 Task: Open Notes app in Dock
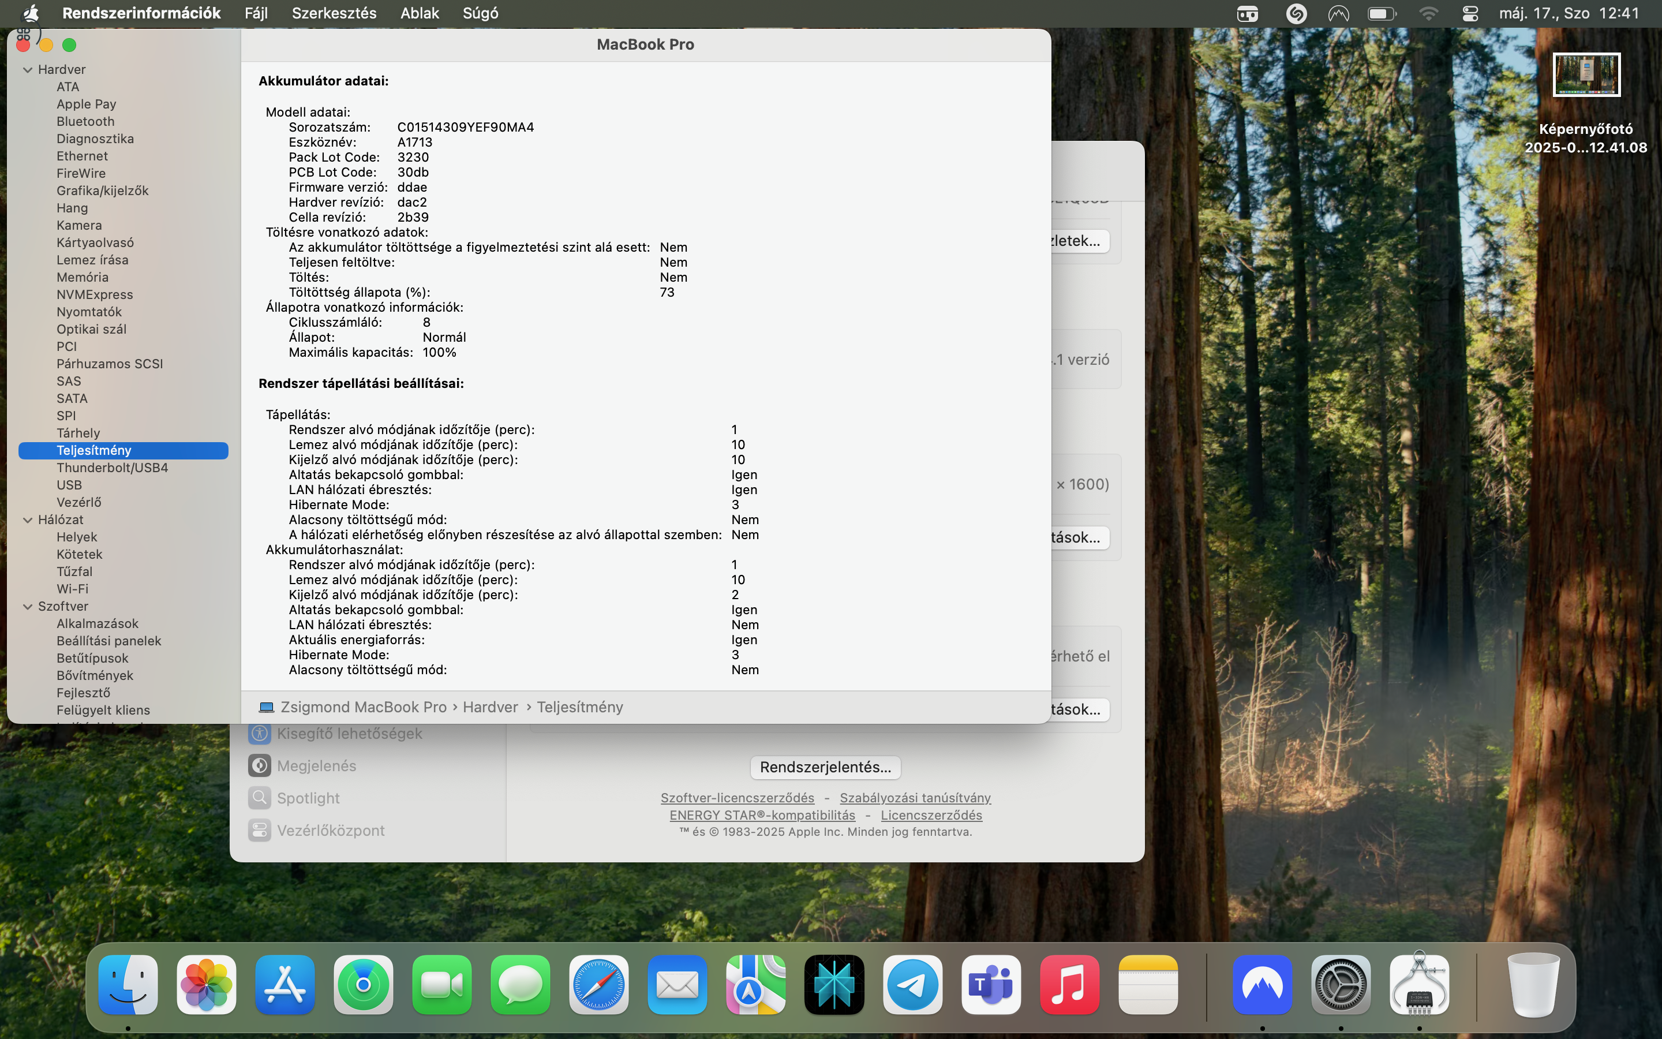click(x=1148, y=985)
